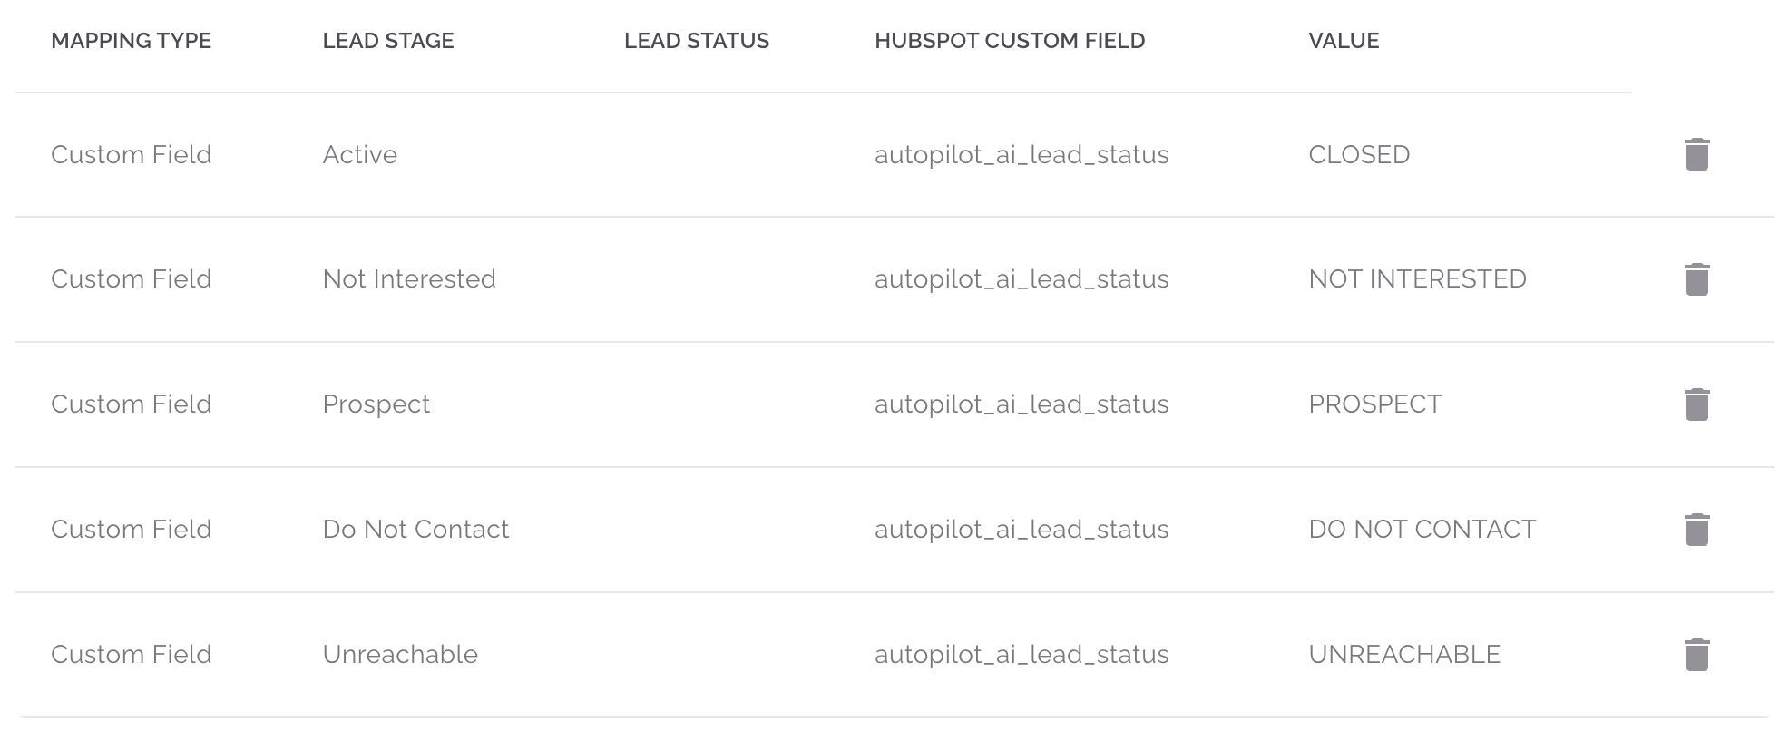
Task: Delete the Unreachable mapping row
Action: point(1696,653)
